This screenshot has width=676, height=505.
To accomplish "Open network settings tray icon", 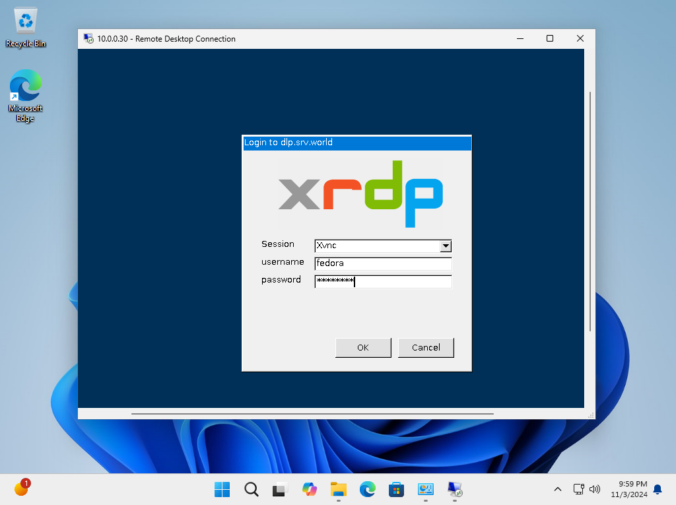I will click(x=578, y=489).
